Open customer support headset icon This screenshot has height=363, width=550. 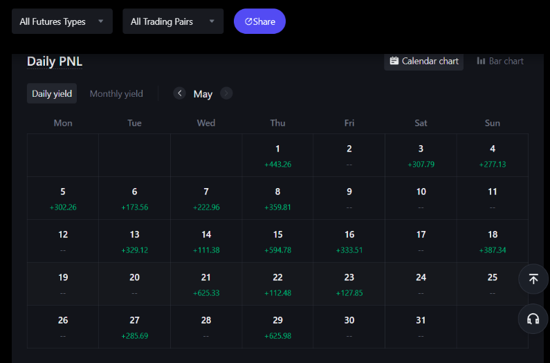pos(533,319)
